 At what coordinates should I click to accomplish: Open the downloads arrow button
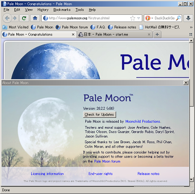[188, 18]
